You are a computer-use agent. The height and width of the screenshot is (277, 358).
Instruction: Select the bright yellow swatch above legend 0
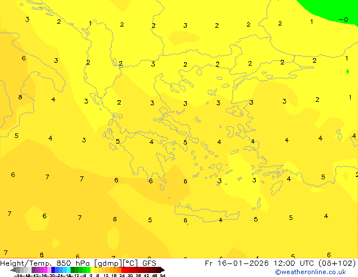[92, 270]
